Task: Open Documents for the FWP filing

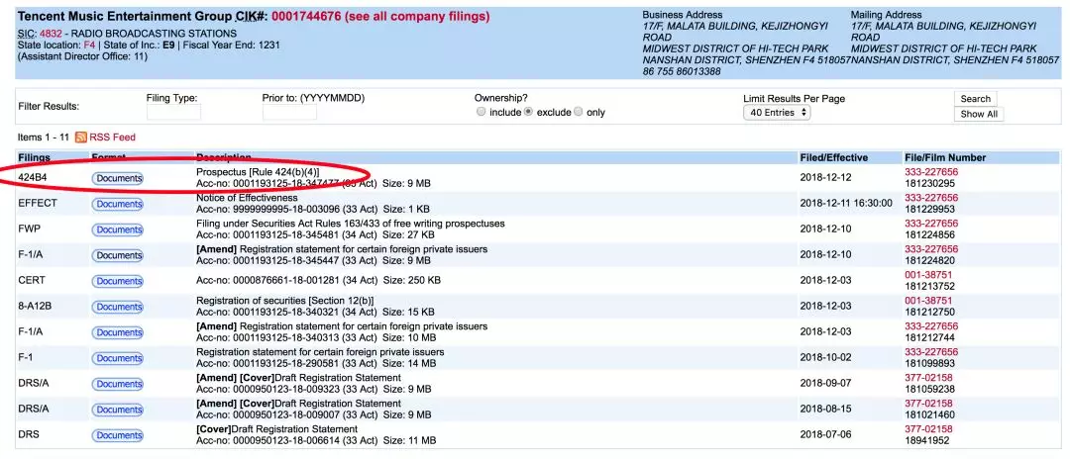Action: (x=117, y=229)
